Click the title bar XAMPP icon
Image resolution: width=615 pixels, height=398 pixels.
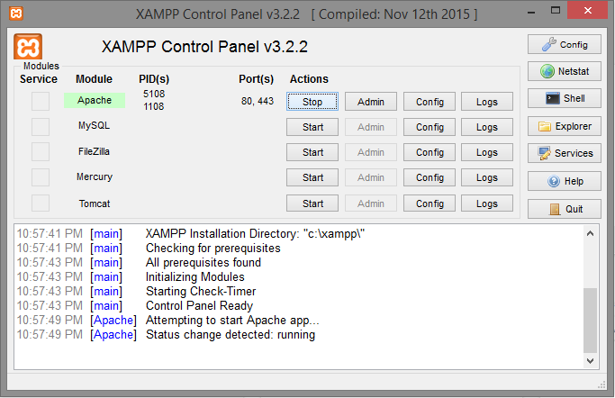tap(14, 14)
